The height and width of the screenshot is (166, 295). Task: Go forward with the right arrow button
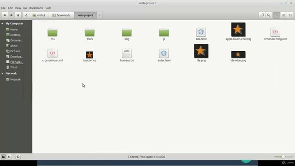11,15
